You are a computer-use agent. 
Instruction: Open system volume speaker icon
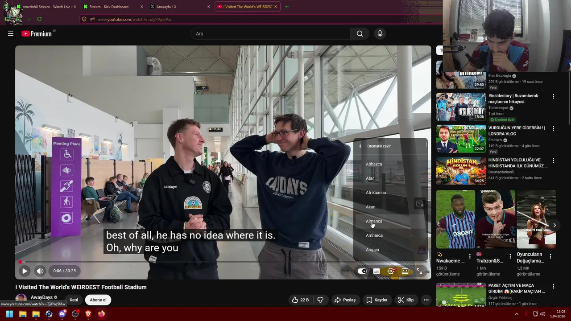[x=542, y=314]
